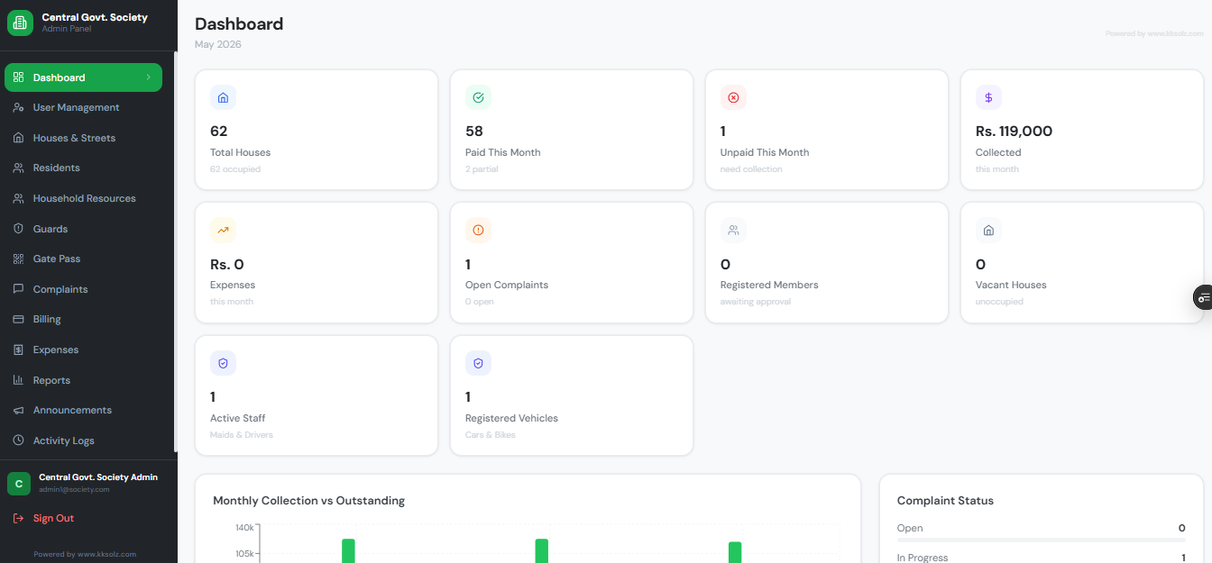Click the Residents people icon
1212x563 pixels.
click(18, 168)
